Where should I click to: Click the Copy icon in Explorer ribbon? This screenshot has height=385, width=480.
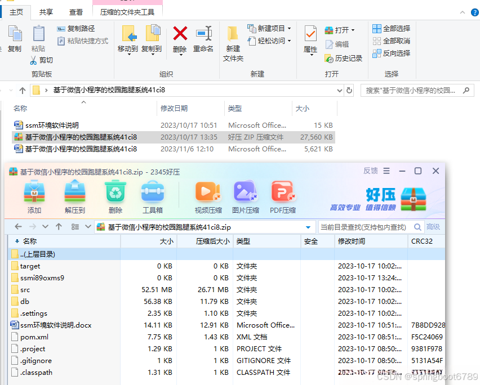click(x=15, y=34)
